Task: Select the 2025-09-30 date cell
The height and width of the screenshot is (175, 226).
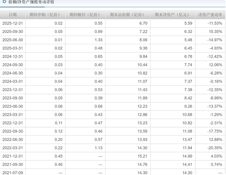Action: (13, 32)
